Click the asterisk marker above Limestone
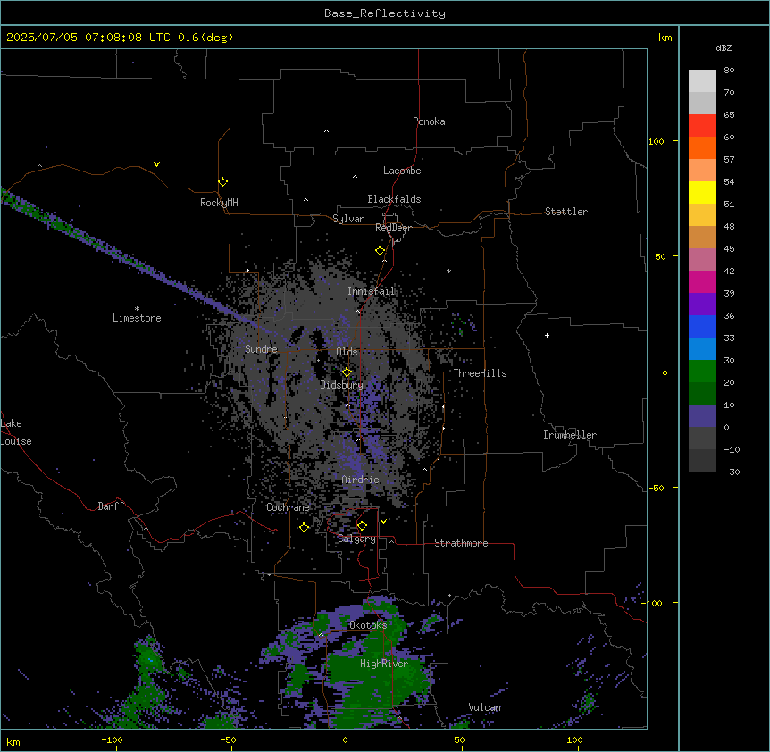The width and height of the screenshot is (770, 752). point(137,309)
